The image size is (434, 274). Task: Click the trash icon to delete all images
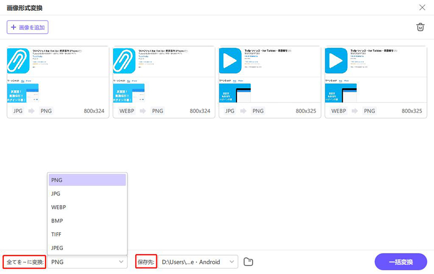(x=420, y=27)
